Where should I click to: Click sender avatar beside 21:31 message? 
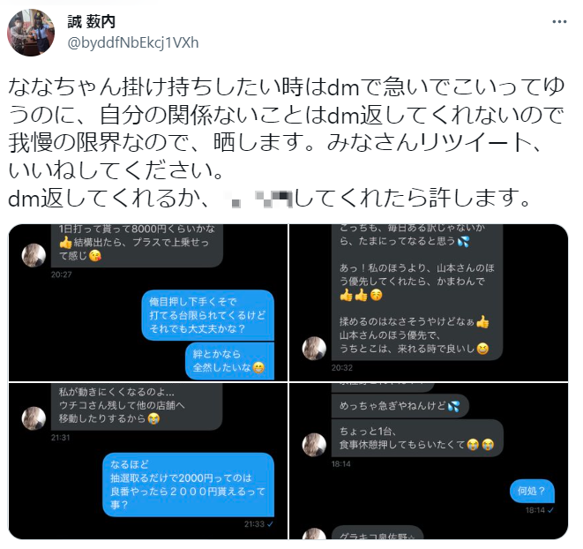coord(34,418)
